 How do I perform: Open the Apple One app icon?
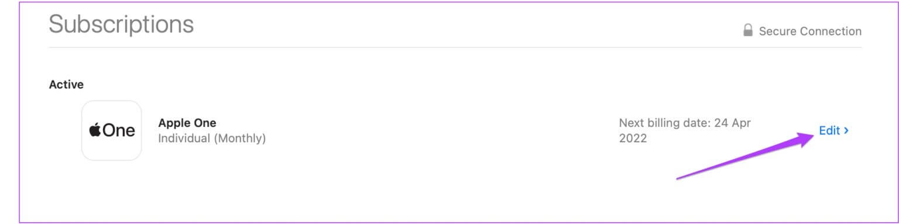click(x=111, y=130)
